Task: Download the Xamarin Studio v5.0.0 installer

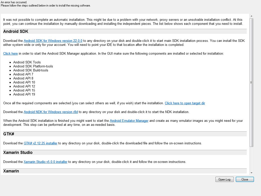Action: coord(46,162)
